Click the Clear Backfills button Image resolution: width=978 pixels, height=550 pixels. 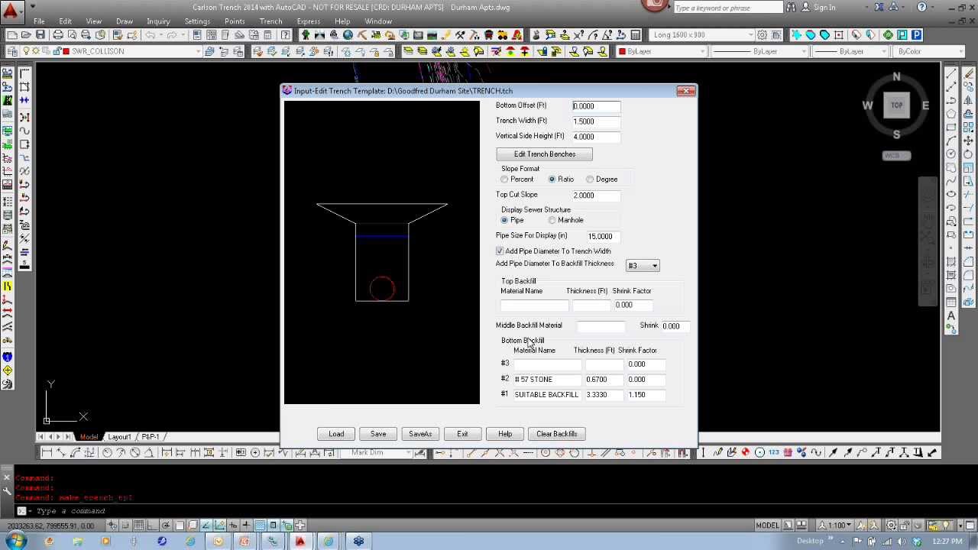click(x=557, y=434)
